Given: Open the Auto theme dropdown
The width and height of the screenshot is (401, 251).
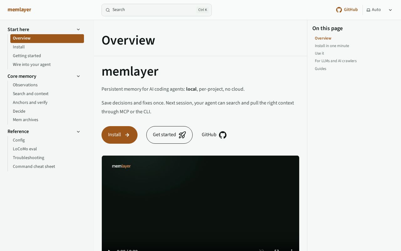Looking at the screenshot, I should point(380,10).
